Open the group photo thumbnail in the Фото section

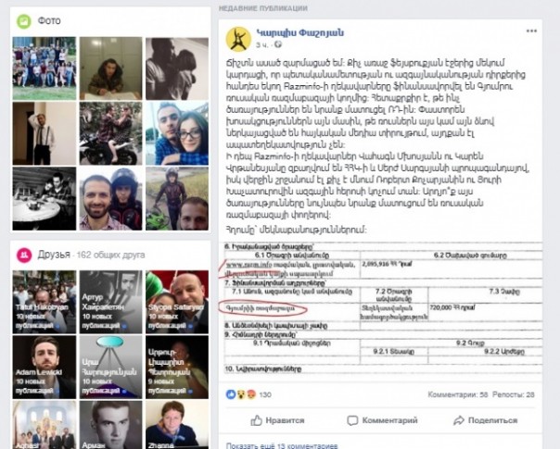45,69
